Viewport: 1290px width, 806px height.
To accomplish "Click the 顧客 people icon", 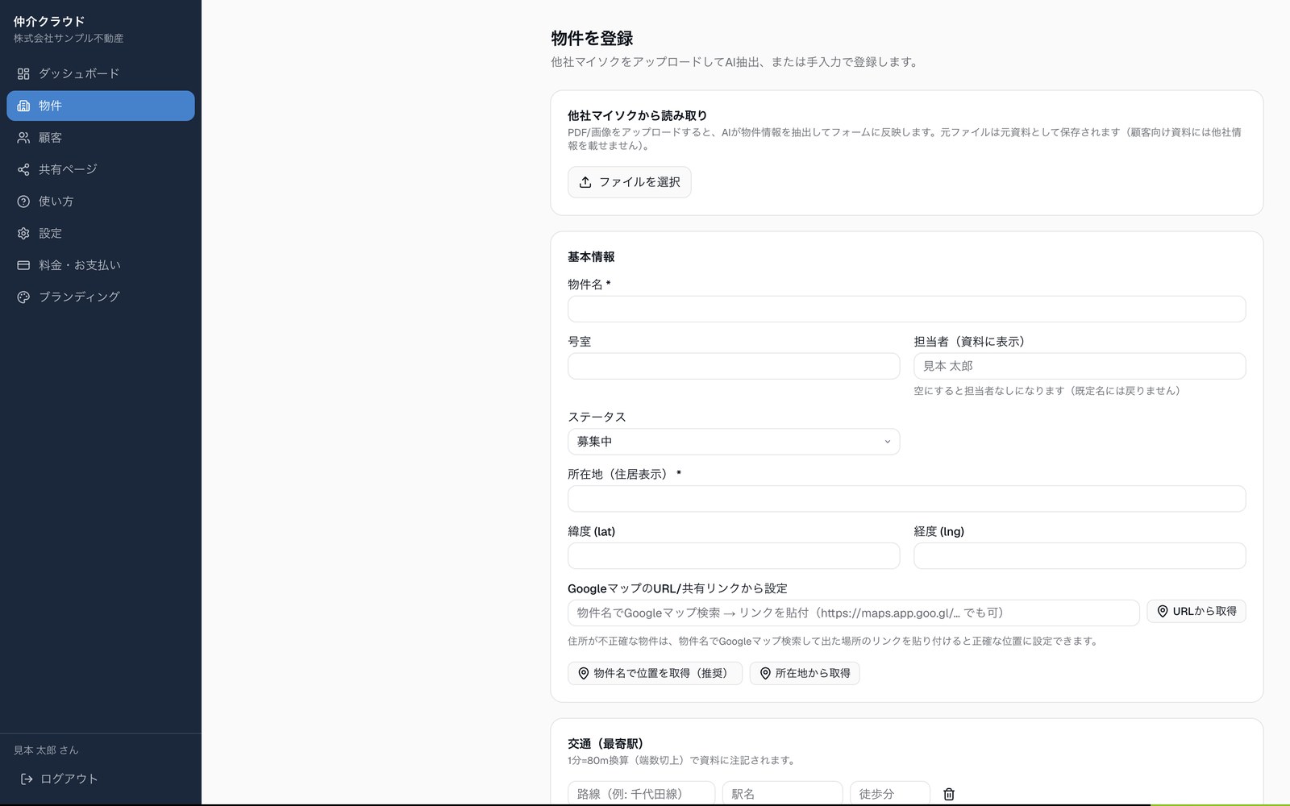I will (x=23, y=138).
